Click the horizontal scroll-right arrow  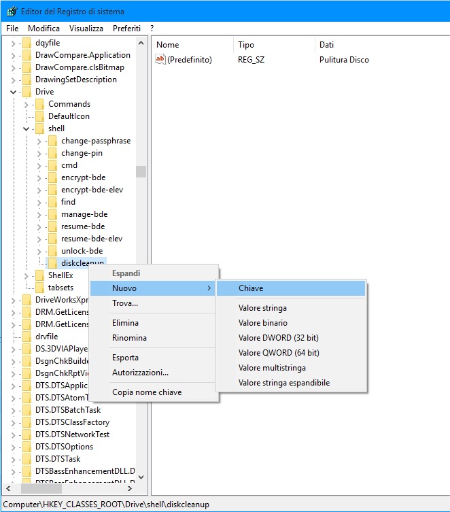pyautogui.click(x=130, y=489)
